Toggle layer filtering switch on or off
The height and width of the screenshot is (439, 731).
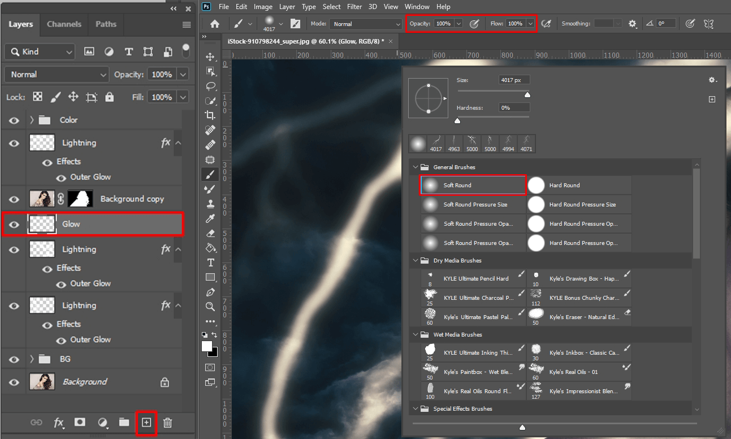[x=185, y=51]
